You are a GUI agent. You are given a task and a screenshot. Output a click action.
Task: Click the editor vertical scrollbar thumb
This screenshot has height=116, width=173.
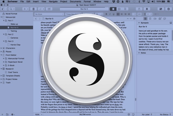tap(135, 99)
